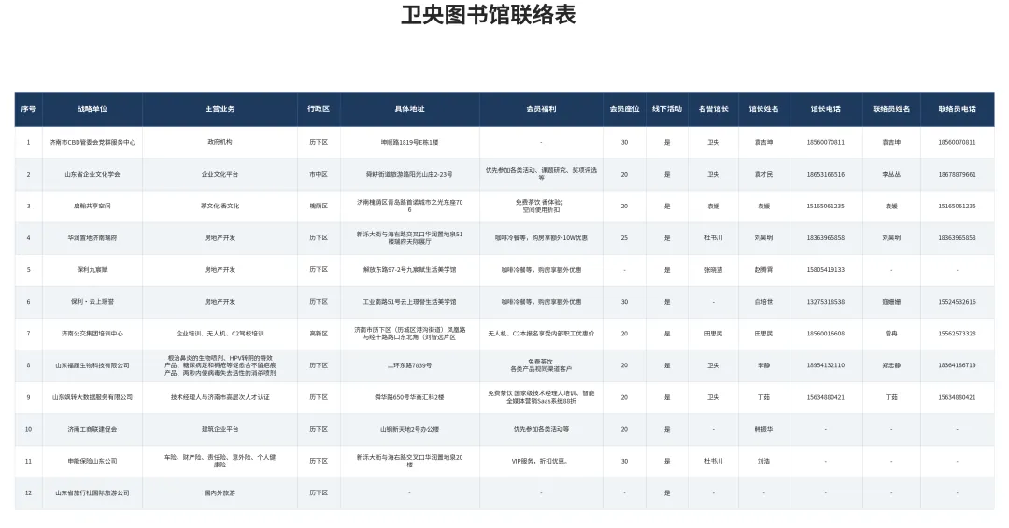
Task: Click seat count 25 in row 4
Action: pyautogui.click(x=624, y=237)
